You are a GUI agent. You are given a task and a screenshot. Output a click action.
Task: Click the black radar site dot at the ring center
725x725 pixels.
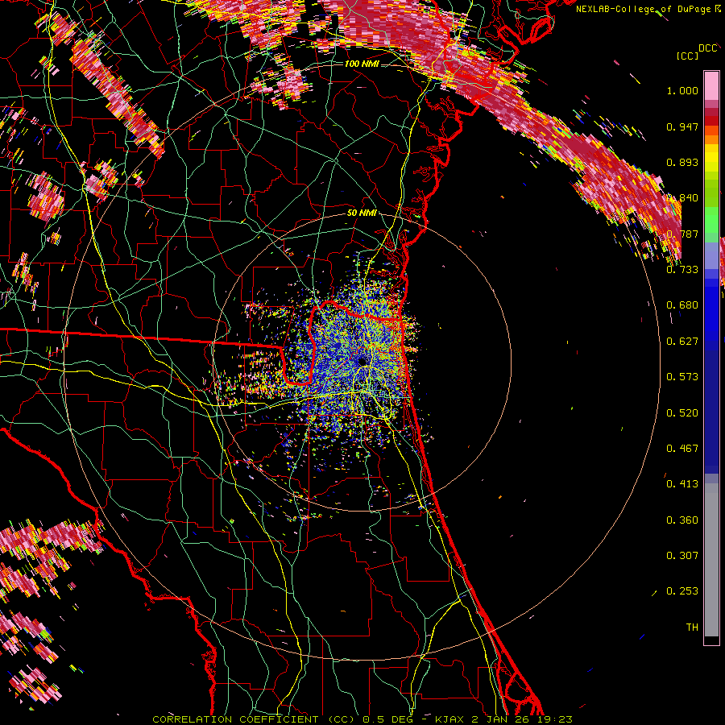pos(362,362)
